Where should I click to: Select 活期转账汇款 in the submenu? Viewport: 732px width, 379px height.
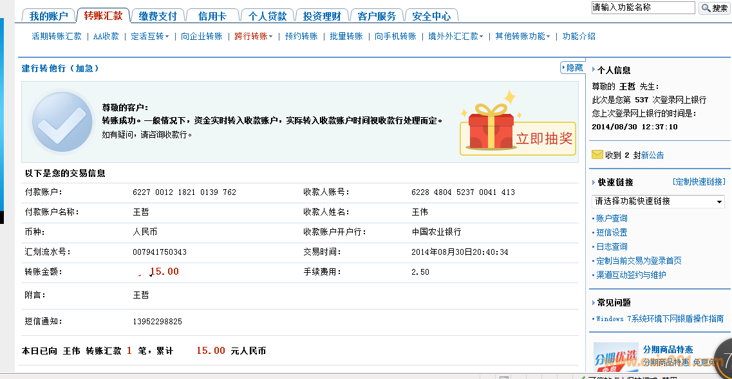[x=57, y=37]
